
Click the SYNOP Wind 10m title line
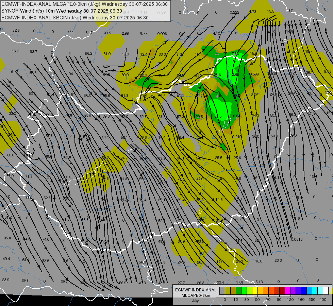pyautogui.click(x=62, y=11)
